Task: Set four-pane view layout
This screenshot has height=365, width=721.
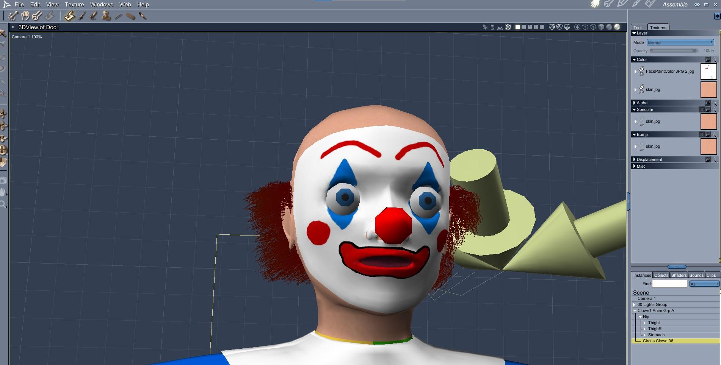Action: (x=536, y=27)
